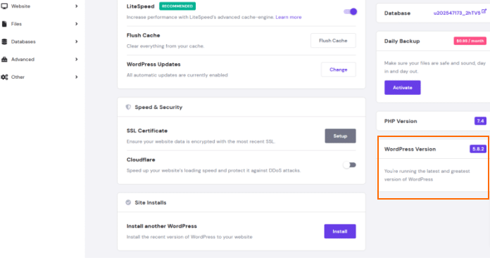The image size is (490, 260).
Task: Follow the LiteSpeed Learn more link
Action: [x=289, y=17]
